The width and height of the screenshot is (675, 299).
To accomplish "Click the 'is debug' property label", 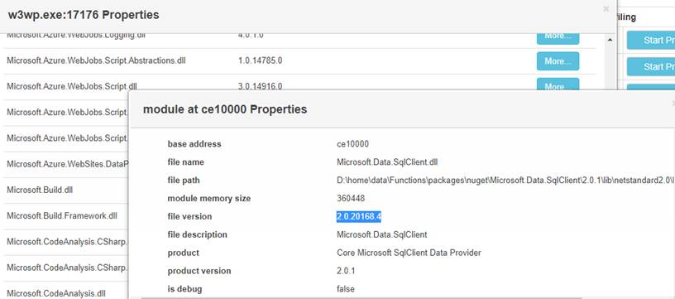I will coord(184,289).
